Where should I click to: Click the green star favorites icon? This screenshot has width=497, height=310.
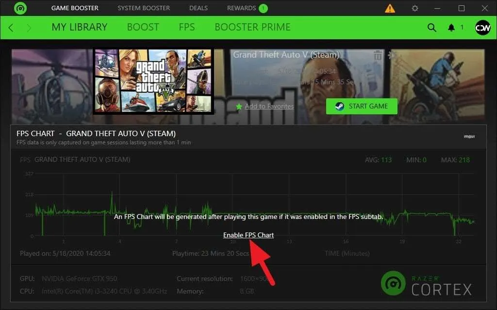coord(239,107)
